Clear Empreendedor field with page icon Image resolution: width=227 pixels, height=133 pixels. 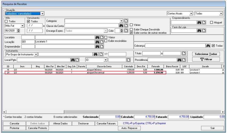tap(102, 47)
